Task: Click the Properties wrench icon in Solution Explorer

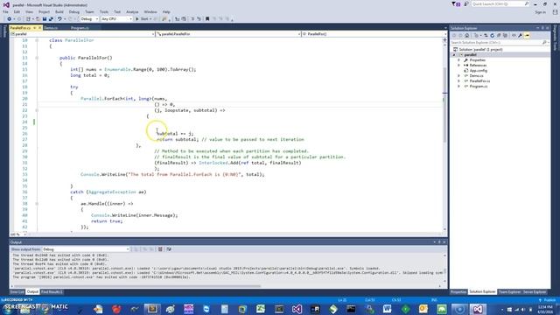Action: coord(521,35)
